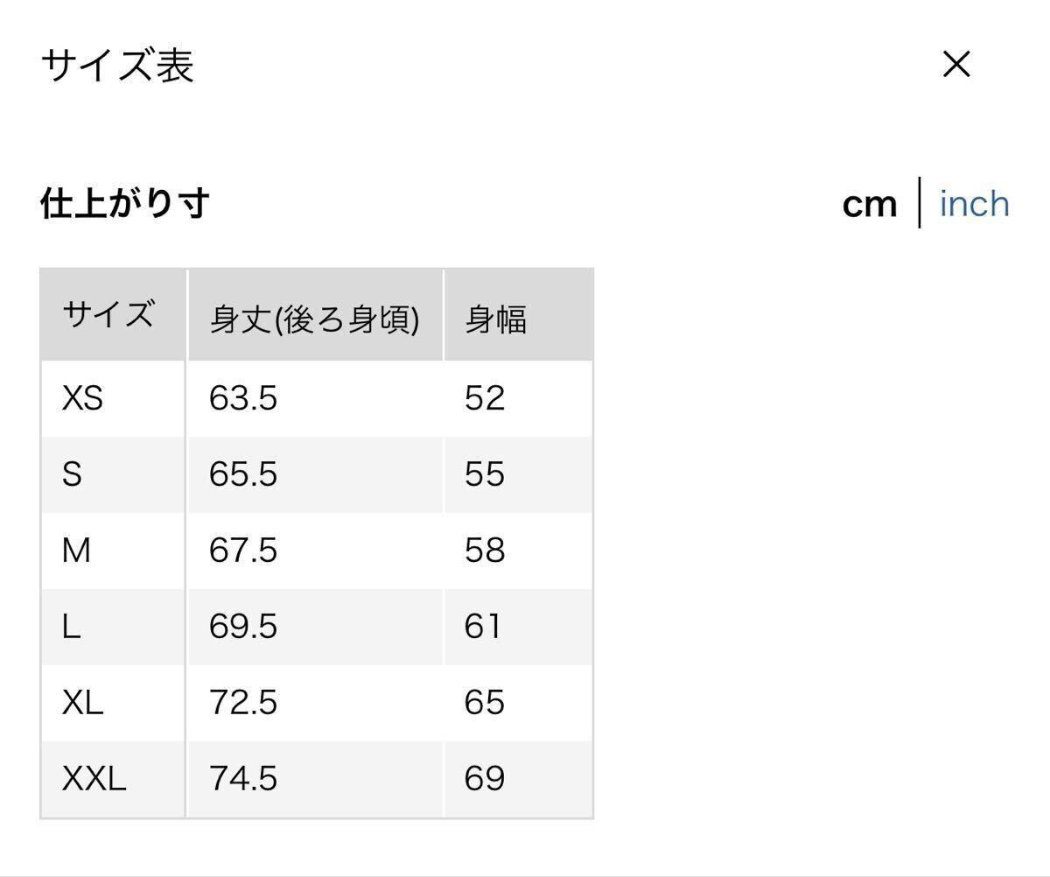Screen dimensions: 1050x877
Task: Click the X icon to dismiss the chart
Action: click(x=956, y=64)
